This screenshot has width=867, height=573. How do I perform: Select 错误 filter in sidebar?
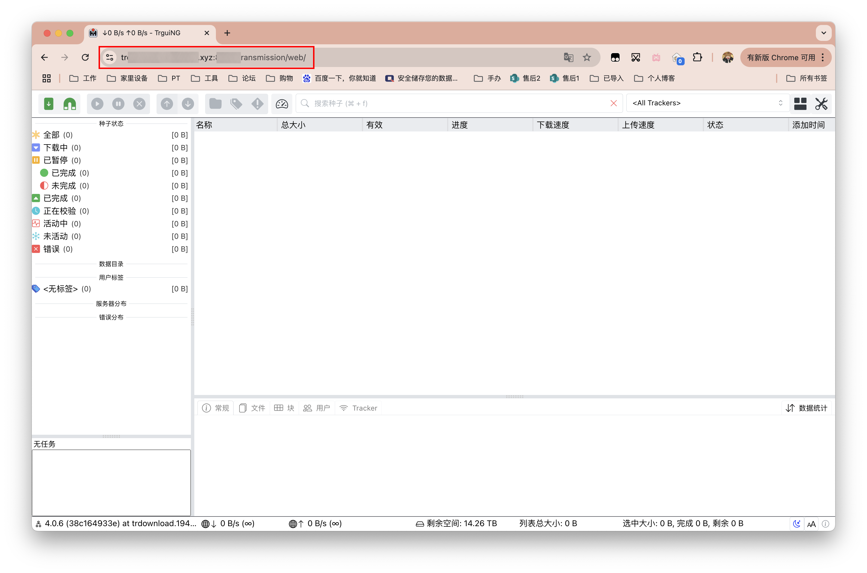(111, 249)
